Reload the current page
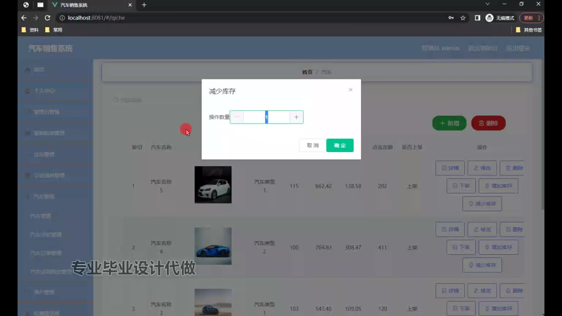The width and height of the screenshot is (562, 316). click(x=47, y=18)
